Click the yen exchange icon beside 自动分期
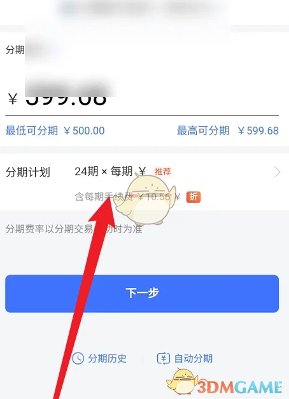Viewport: 289px width, 399px height. click(164, 358)
